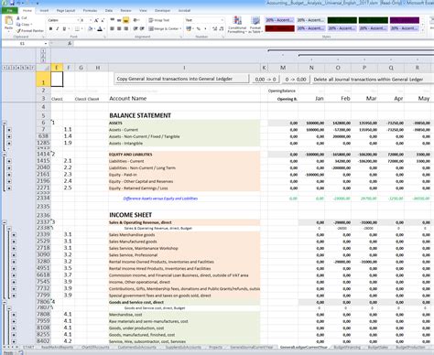Open the text Orientation tool
Image resolution: width=434 pixels, height=355 pixels.
[136, 20]
